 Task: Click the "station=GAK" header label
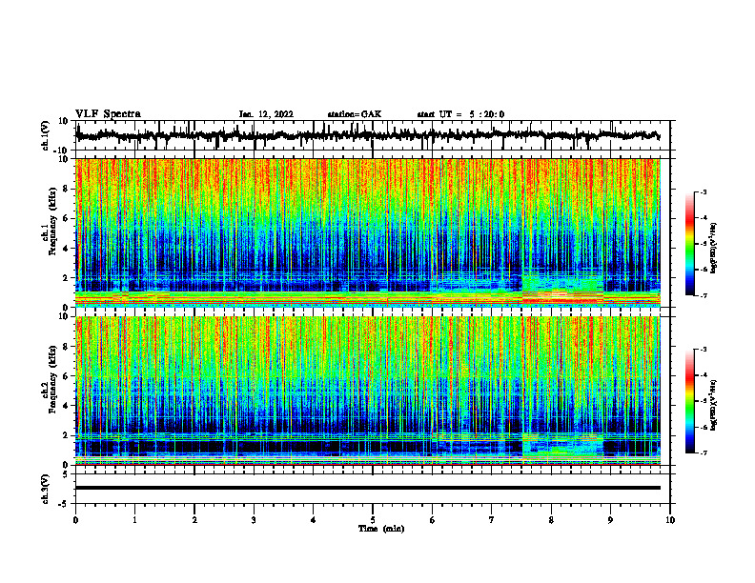355,114
